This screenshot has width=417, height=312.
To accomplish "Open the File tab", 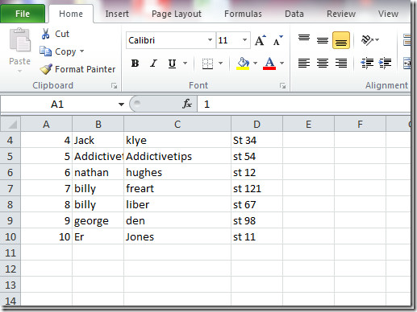I will [23, 14].
